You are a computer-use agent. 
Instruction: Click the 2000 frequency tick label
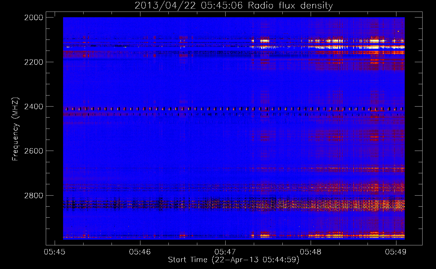pos(34,17)
